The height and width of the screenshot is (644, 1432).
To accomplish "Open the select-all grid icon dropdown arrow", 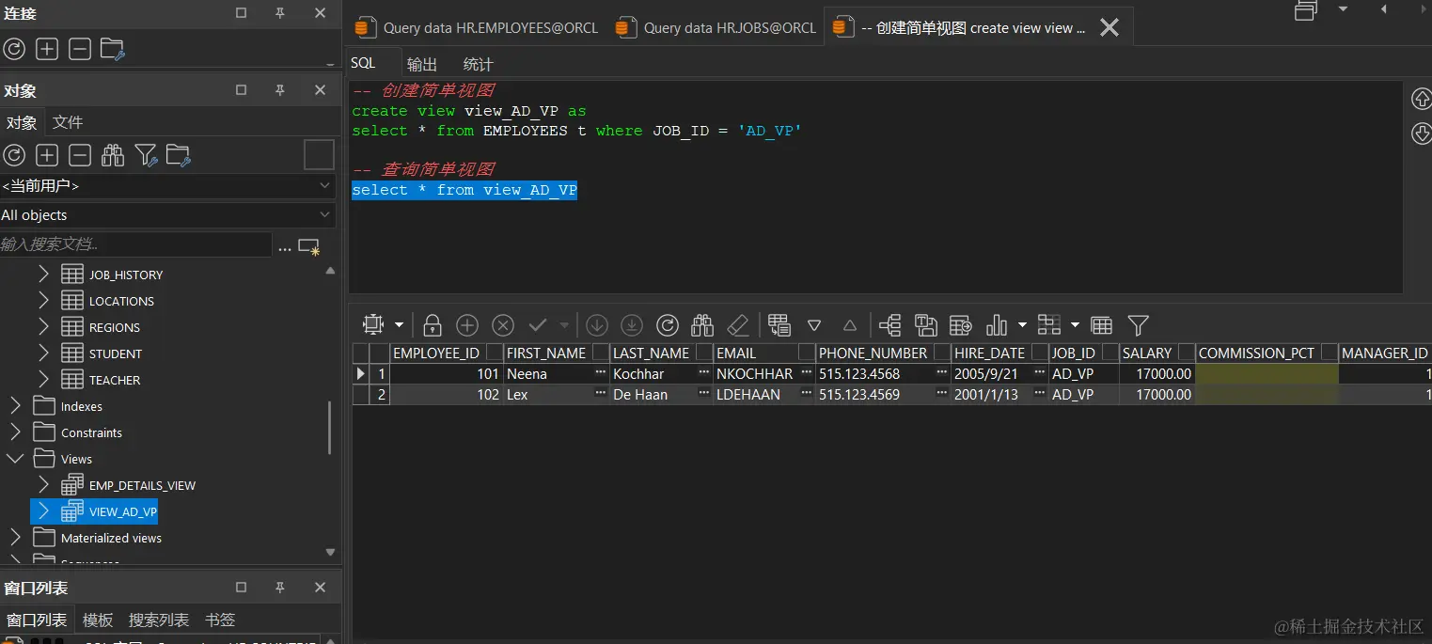I will pyautogui.click(x=399, y=325).
